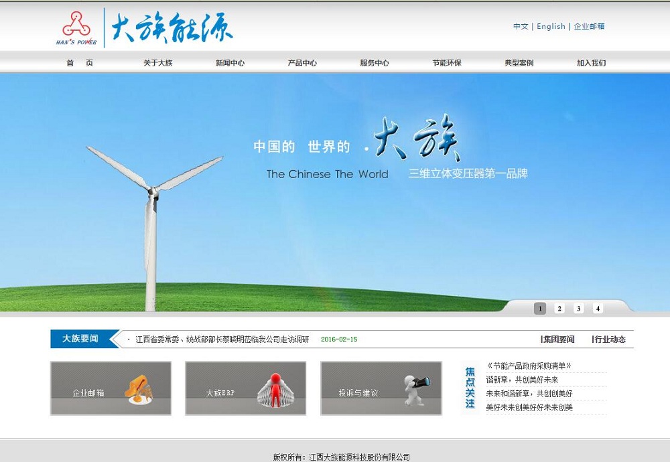This screenshot has height=462, width=670.
Task: Click the binoculars figure icon
Action: coord(417,390)
